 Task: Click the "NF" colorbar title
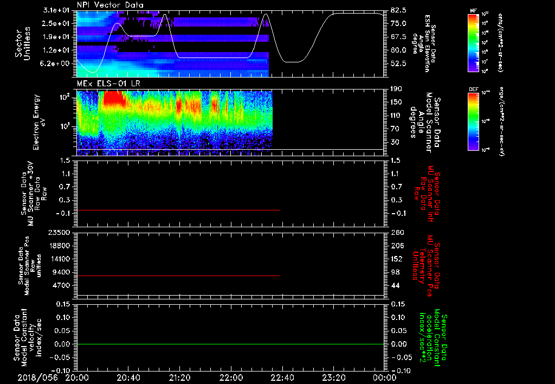click(474, 11)
